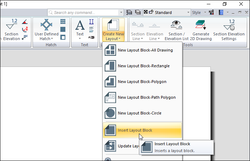
Task: Click the grid hatch icon
Action: [x=63, y=22]
